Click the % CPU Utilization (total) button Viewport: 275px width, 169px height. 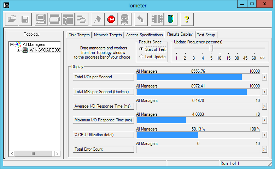[x=104, y=135]
